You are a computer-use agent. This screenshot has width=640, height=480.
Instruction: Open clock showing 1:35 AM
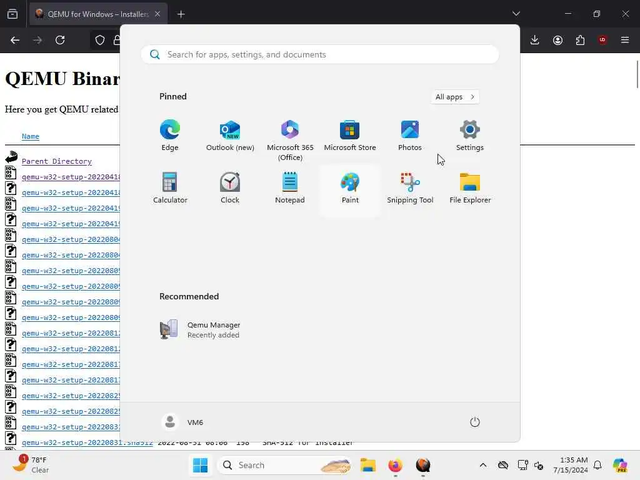tap(571, 465)
